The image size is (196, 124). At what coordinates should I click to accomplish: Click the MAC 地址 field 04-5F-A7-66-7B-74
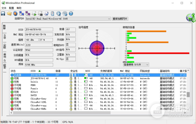39,34
